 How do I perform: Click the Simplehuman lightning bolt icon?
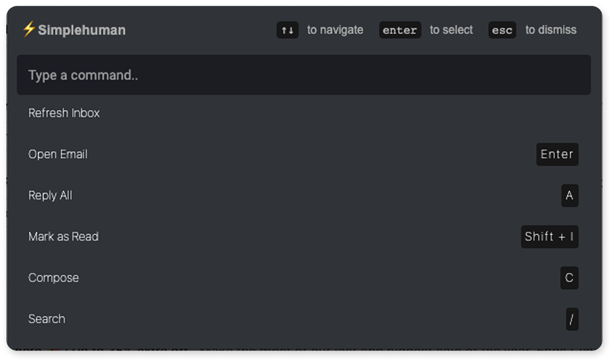[29, 29]
